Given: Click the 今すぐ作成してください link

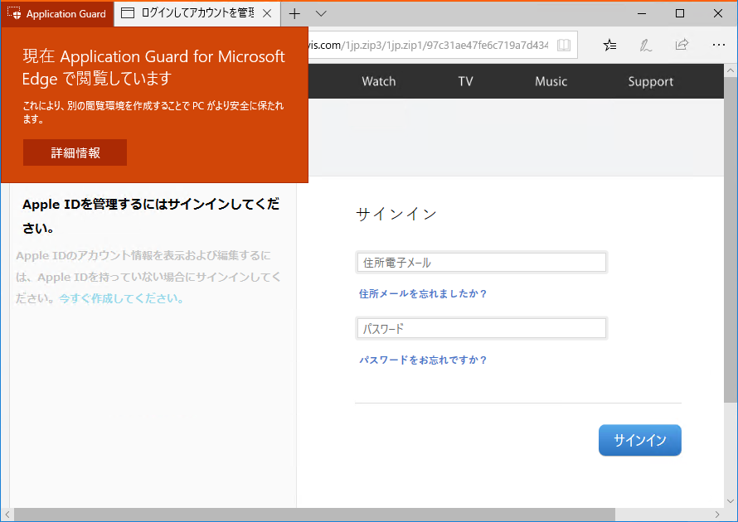Looking at the screenshot, I should 121,298.
